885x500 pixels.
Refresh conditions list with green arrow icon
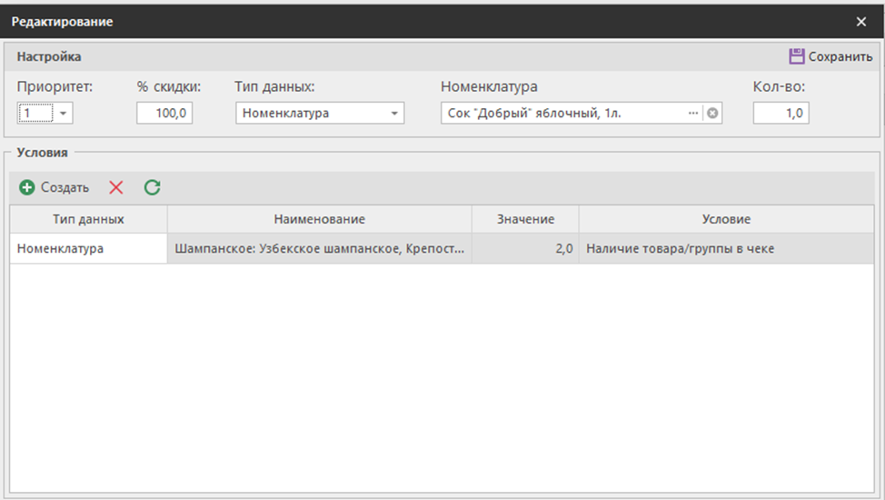point(152,187)
